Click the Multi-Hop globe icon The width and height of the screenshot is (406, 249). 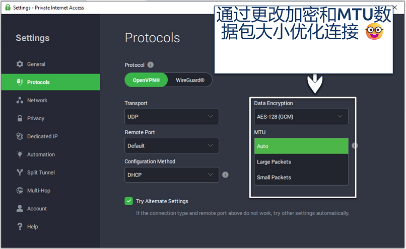pos(20,190)
